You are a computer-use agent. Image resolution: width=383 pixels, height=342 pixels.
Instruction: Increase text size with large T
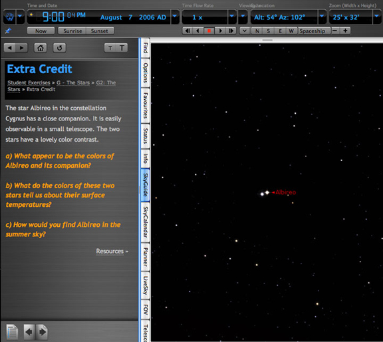pos(122,48)
